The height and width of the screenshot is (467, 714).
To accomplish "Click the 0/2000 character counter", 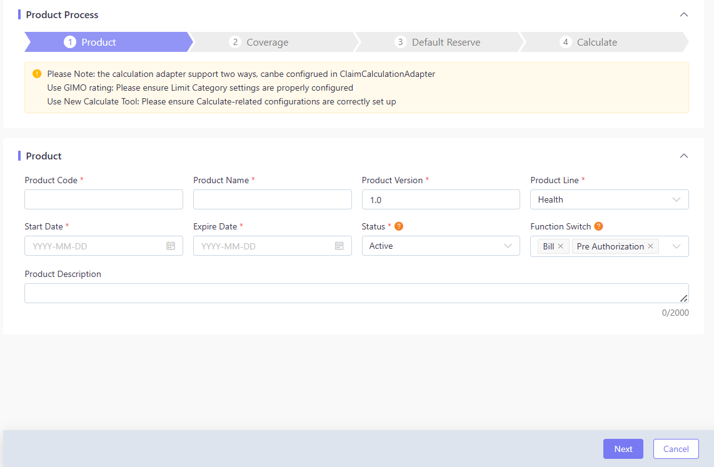I will (x=675, y=313).
